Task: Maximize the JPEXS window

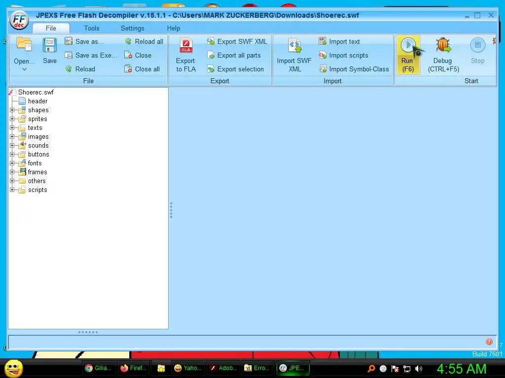Action: [477, 15]
